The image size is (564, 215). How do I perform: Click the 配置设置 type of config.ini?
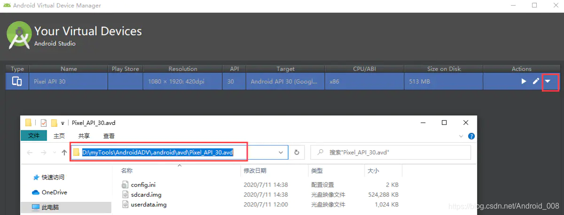pos(322,184)
